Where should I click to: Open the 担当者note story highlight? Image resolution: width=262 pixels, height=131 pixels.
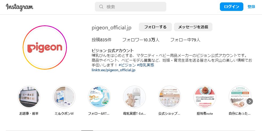tap(205, 97)
